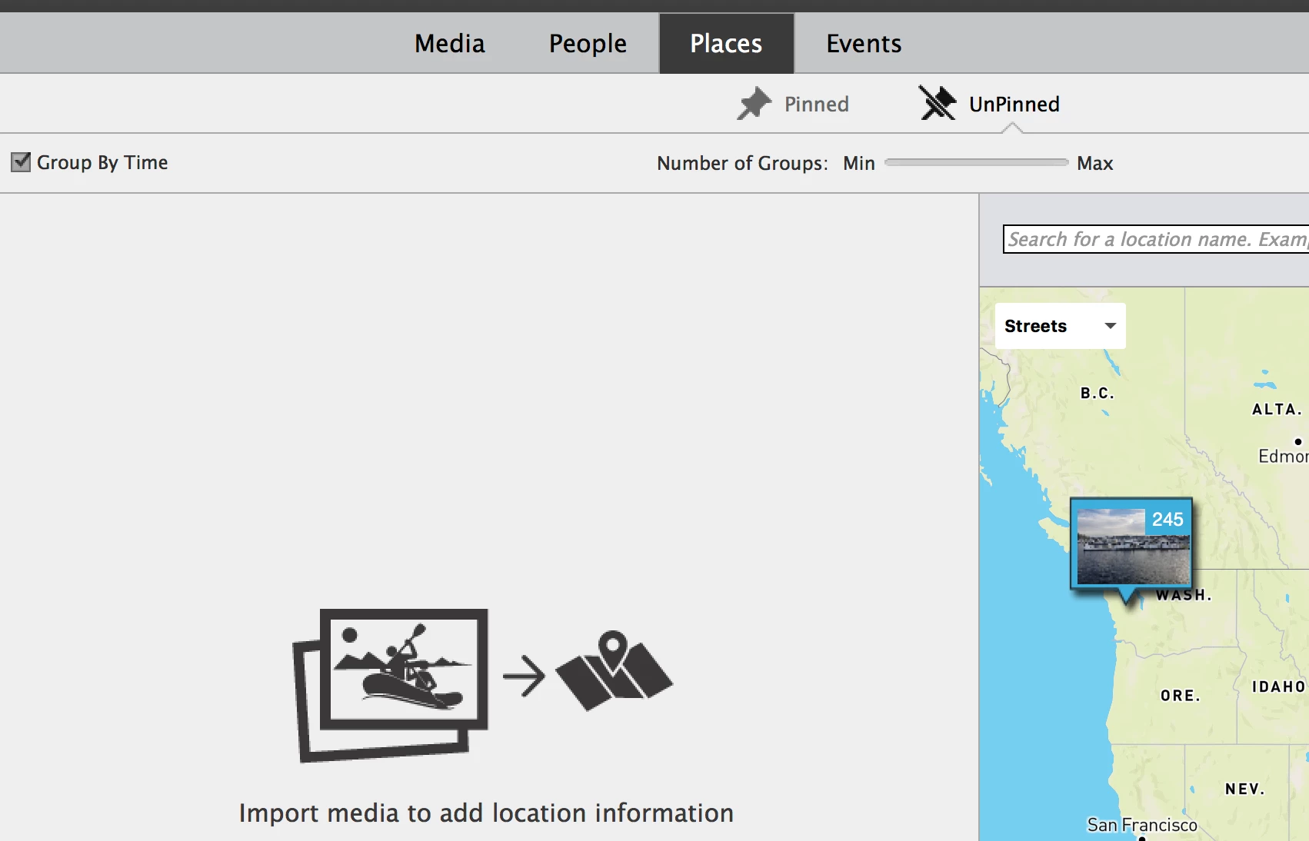This screenshot has height=841, width=1309.
Task: Click the Pinned pushpin icon
Action: point(754,104)
